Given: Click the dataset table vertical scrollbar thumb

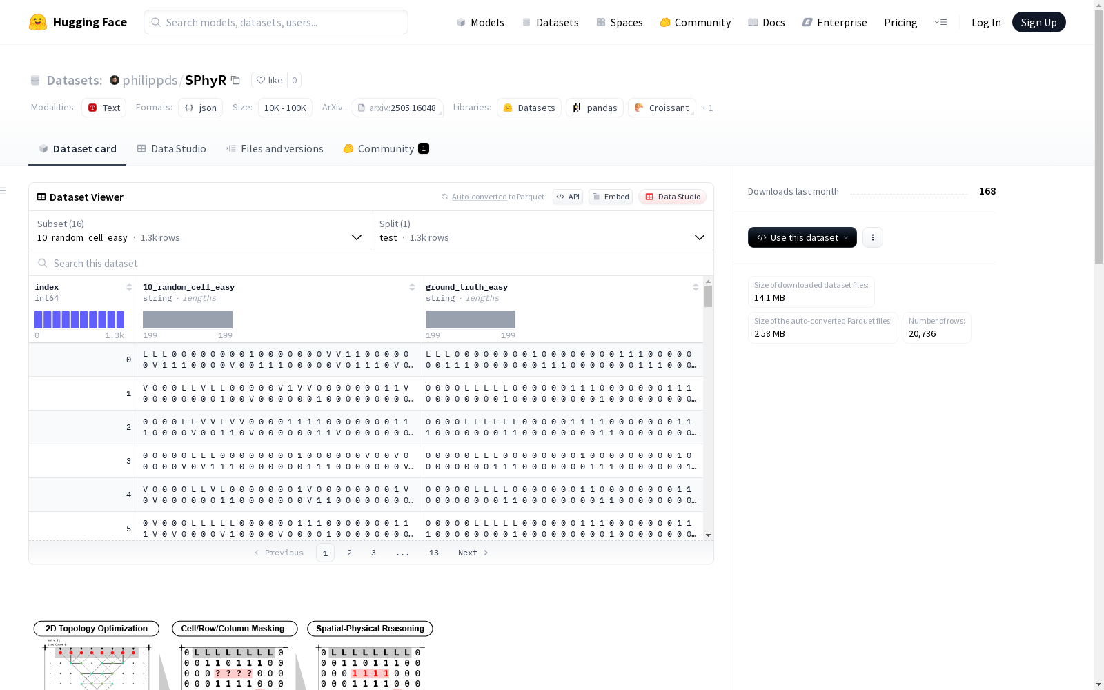Looking at the screenshot, I should [x=709, y=297].
